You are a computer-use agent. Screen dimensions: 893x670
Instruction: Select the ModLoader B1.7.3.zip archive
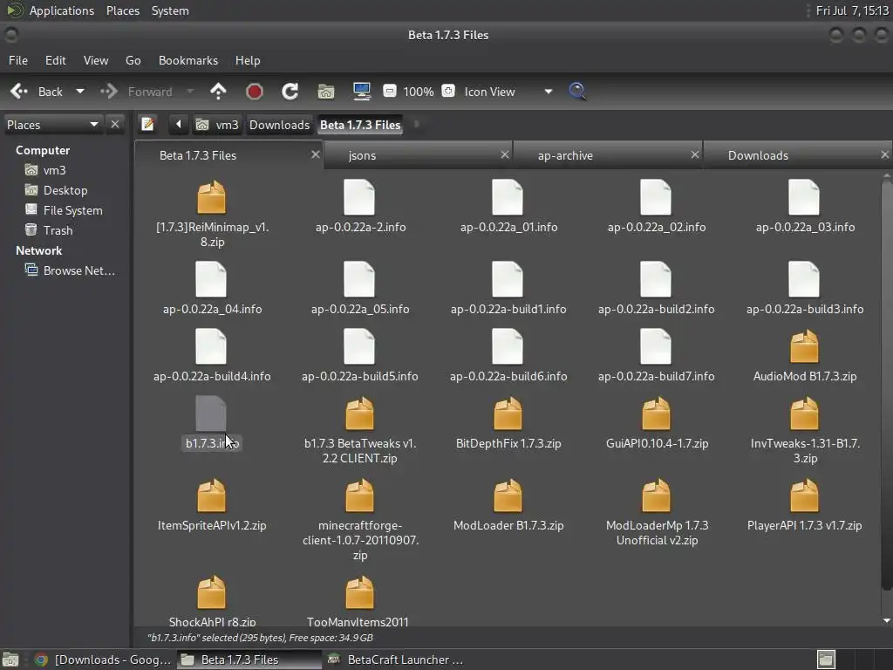pyautogui.click(x=508, y=505)
